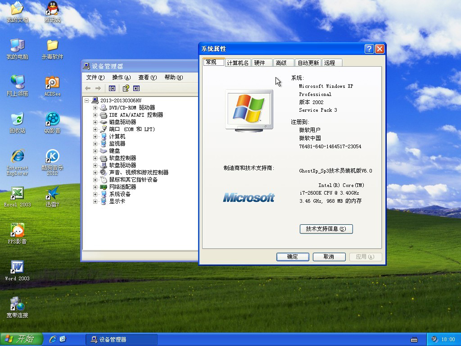Click 设备管理器 window title bar
This screenshot has width=461, height=346.
140,66
